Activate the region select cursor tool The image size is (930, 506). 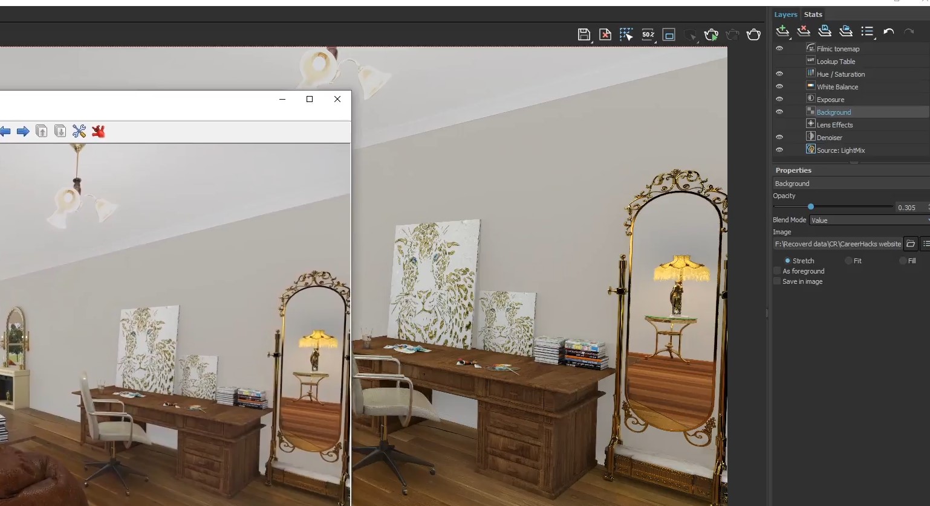(x=626, y=35)
